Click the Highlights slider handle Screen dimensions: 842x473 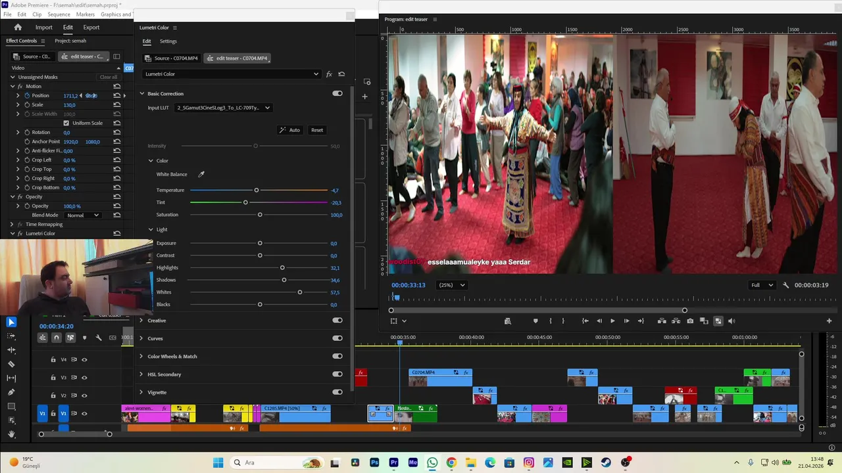282,268
